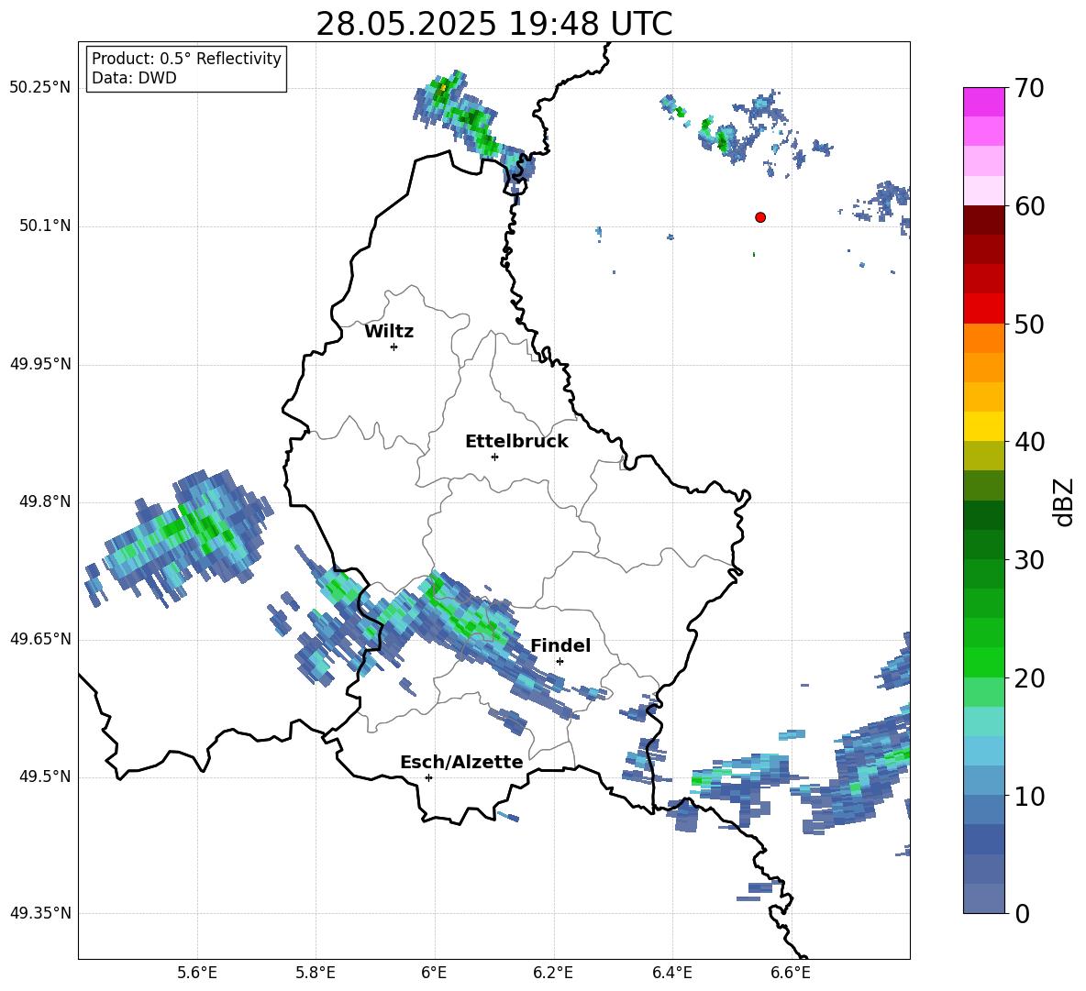Select the 'Wiltz' city label

click(x=389, y=332)
